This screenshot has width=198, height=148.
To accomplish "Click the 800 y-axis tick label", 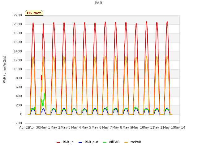I will coord(19,78).
